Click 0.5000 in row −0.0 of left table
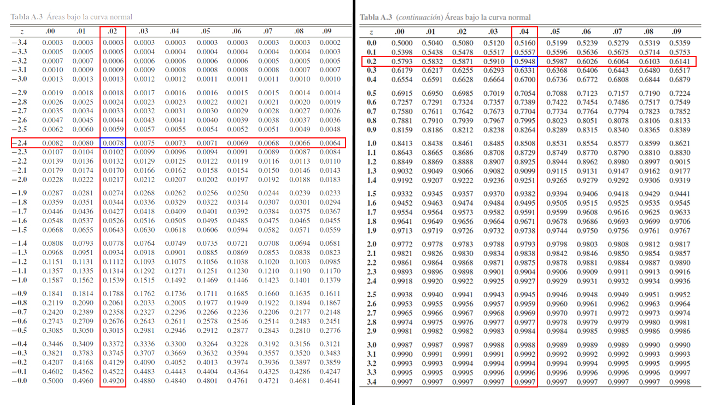The image size is (713, 405). pos(52,380)
